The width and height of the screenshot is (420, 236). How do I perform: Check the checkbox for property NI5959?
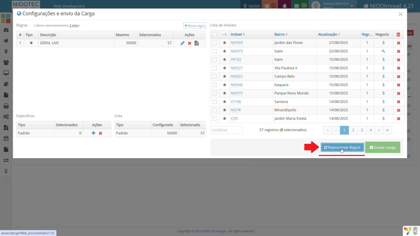pyautogui.click(x=215, y=43)
